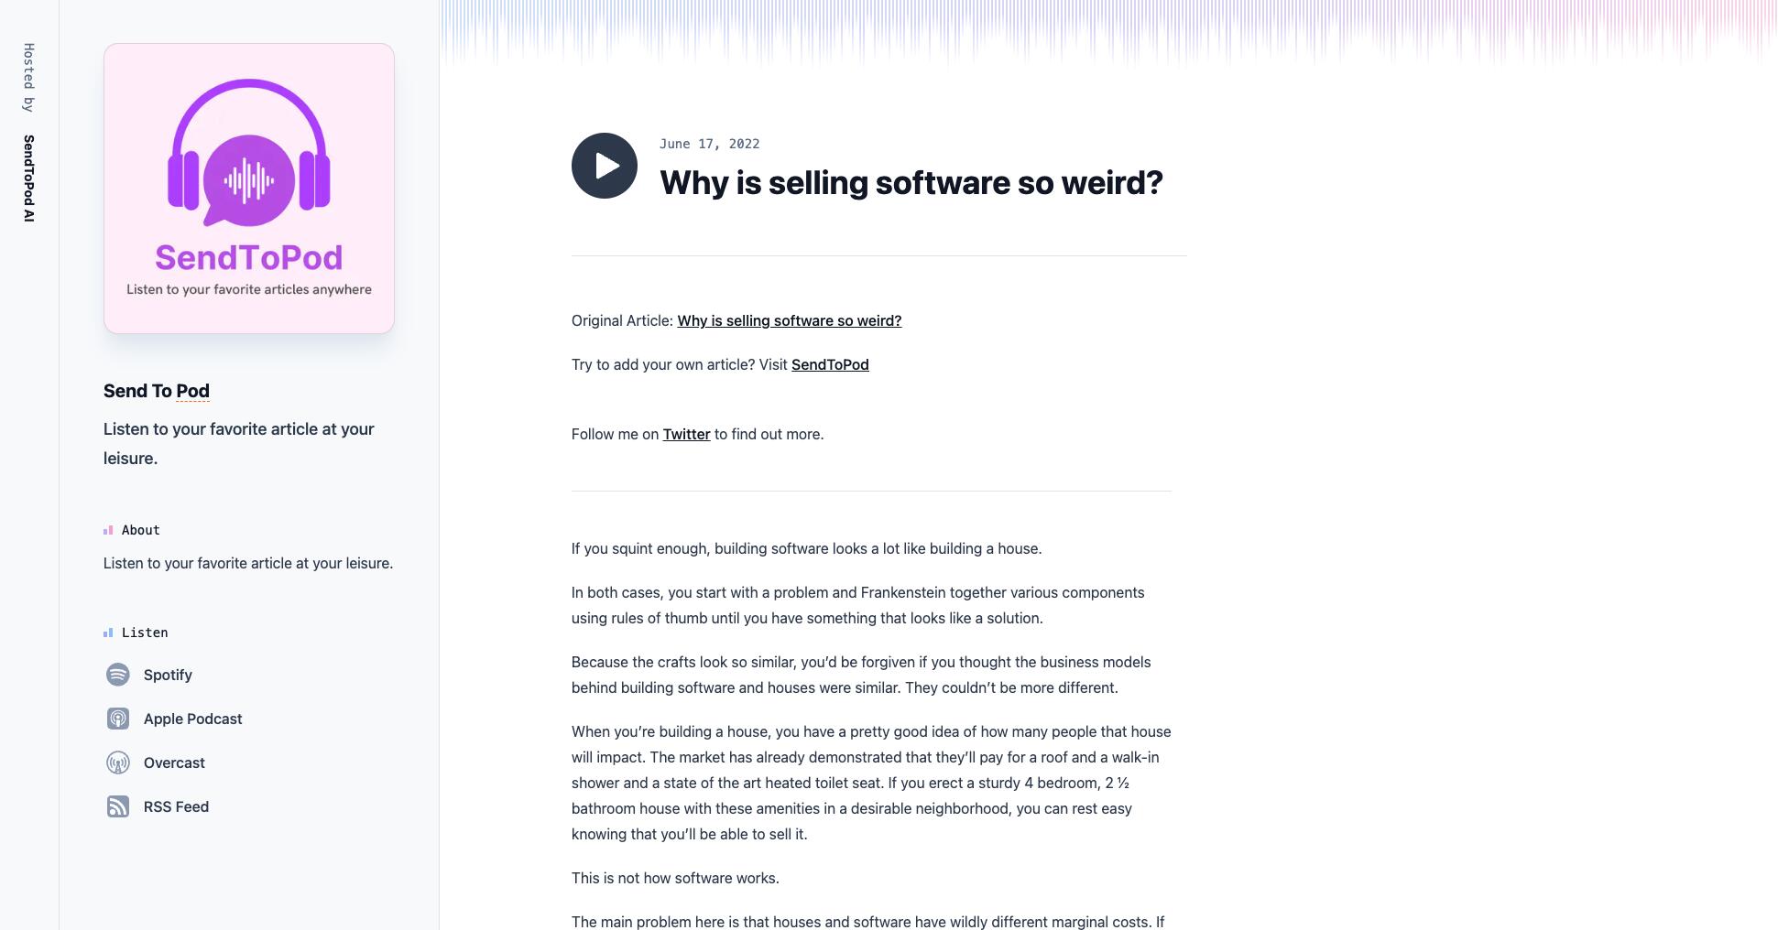Click the episode title heading

(911, 182)
